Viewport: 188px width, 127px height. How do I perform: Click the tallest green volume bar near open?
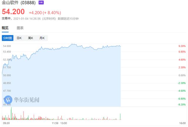coord(11,113)
